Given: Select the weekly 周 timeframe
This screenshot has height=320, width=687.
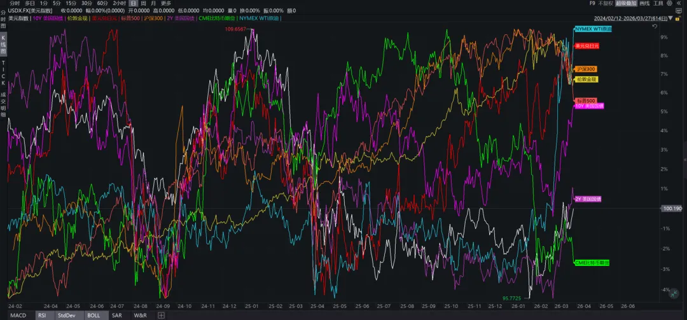Looking at the screenshot, I should tap(143, 3).
